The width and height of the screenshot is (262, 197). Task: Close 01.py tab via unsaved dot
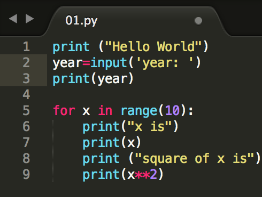[x=198, y=21]
